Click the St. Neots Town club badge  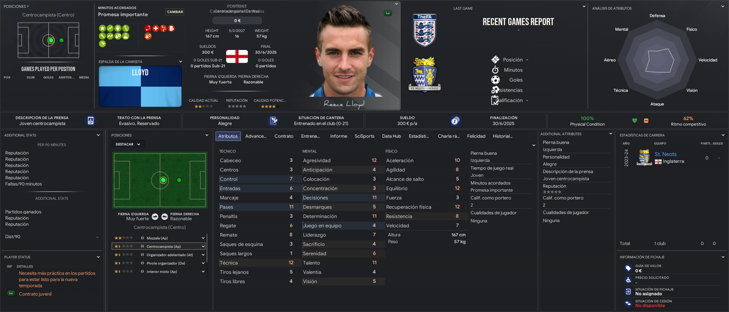pos(424,74)
